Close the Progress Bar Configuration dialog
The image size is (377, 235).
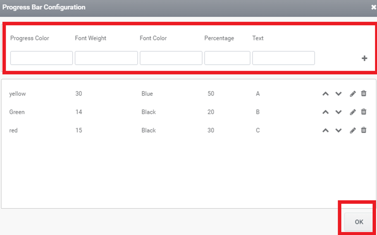point(374,7)
